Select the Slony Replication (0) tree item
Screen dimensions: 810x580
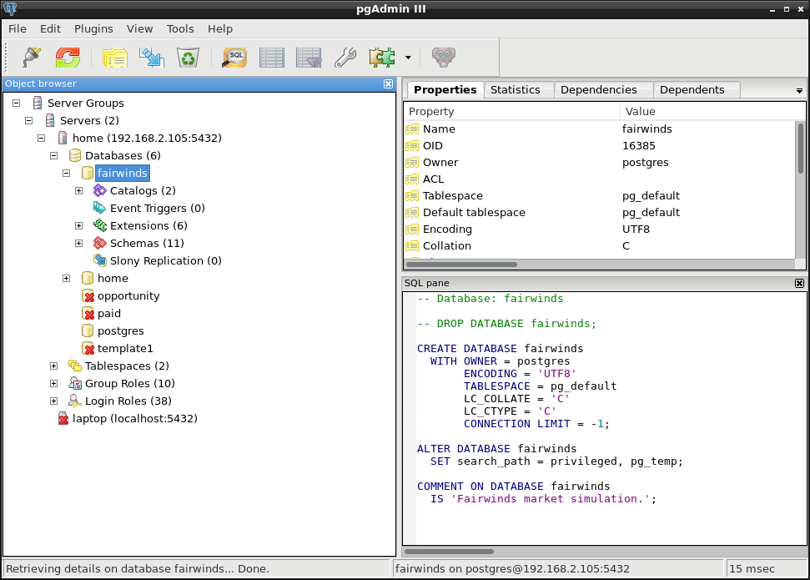[x=165, y=261]
